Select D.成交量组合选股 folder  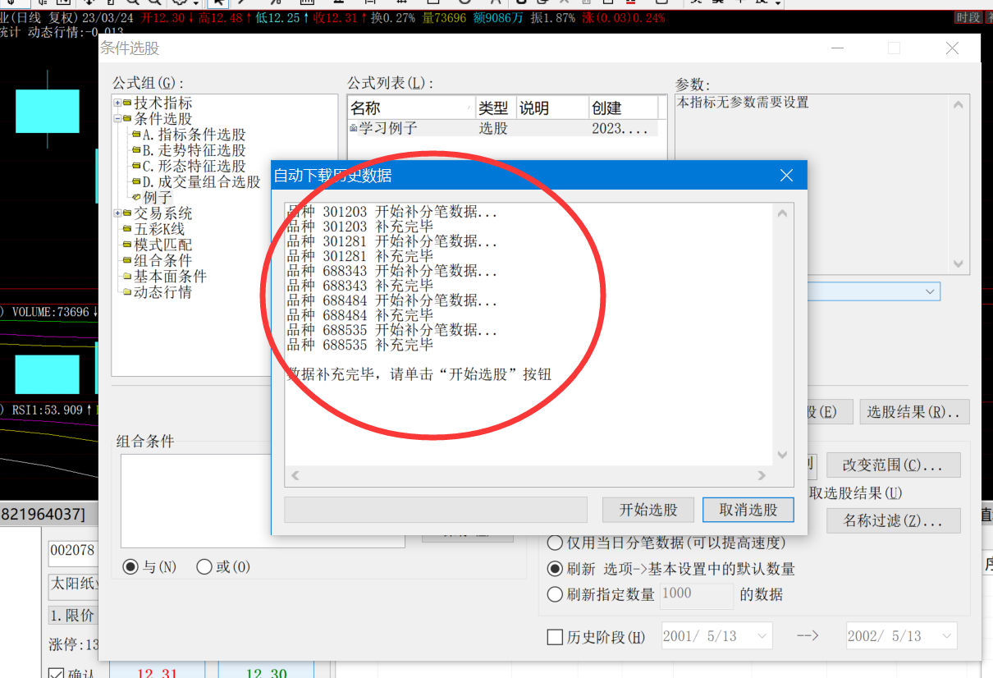point(201,181)
